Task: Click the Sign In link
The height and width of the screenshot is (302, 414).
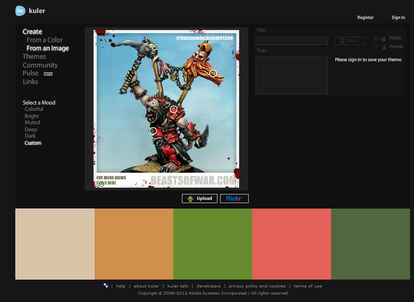Action: (x=398, y=18)
